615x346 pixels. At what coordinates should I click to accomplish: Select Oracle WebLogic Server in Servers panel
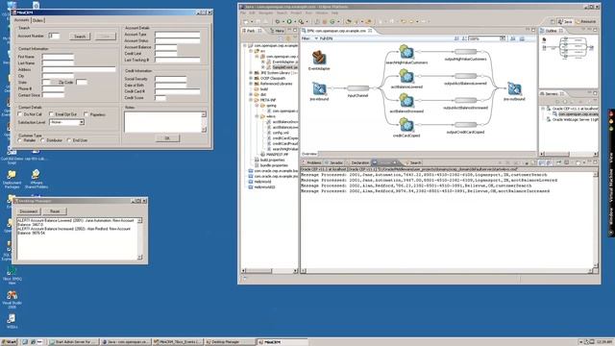[x=573, y=119]
